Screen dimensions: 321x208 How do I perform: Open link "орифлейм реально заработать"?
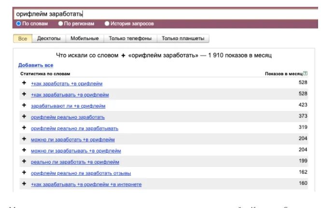point(68,117)
